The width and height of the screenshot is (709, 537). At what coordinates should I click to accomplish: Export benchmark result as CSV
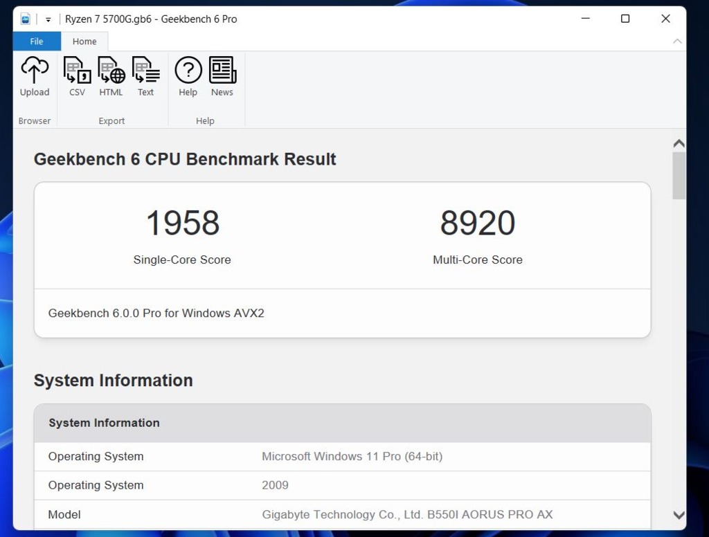coord(76,76)
